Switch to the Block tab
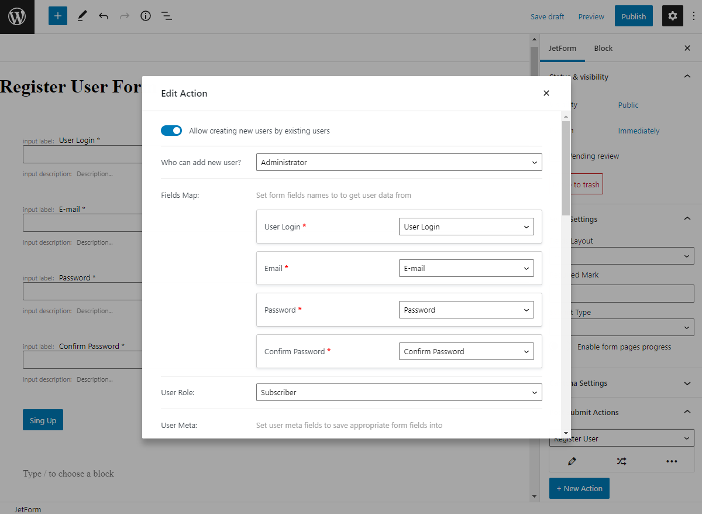This screenshot has width=702, height=514. (603, 48)
